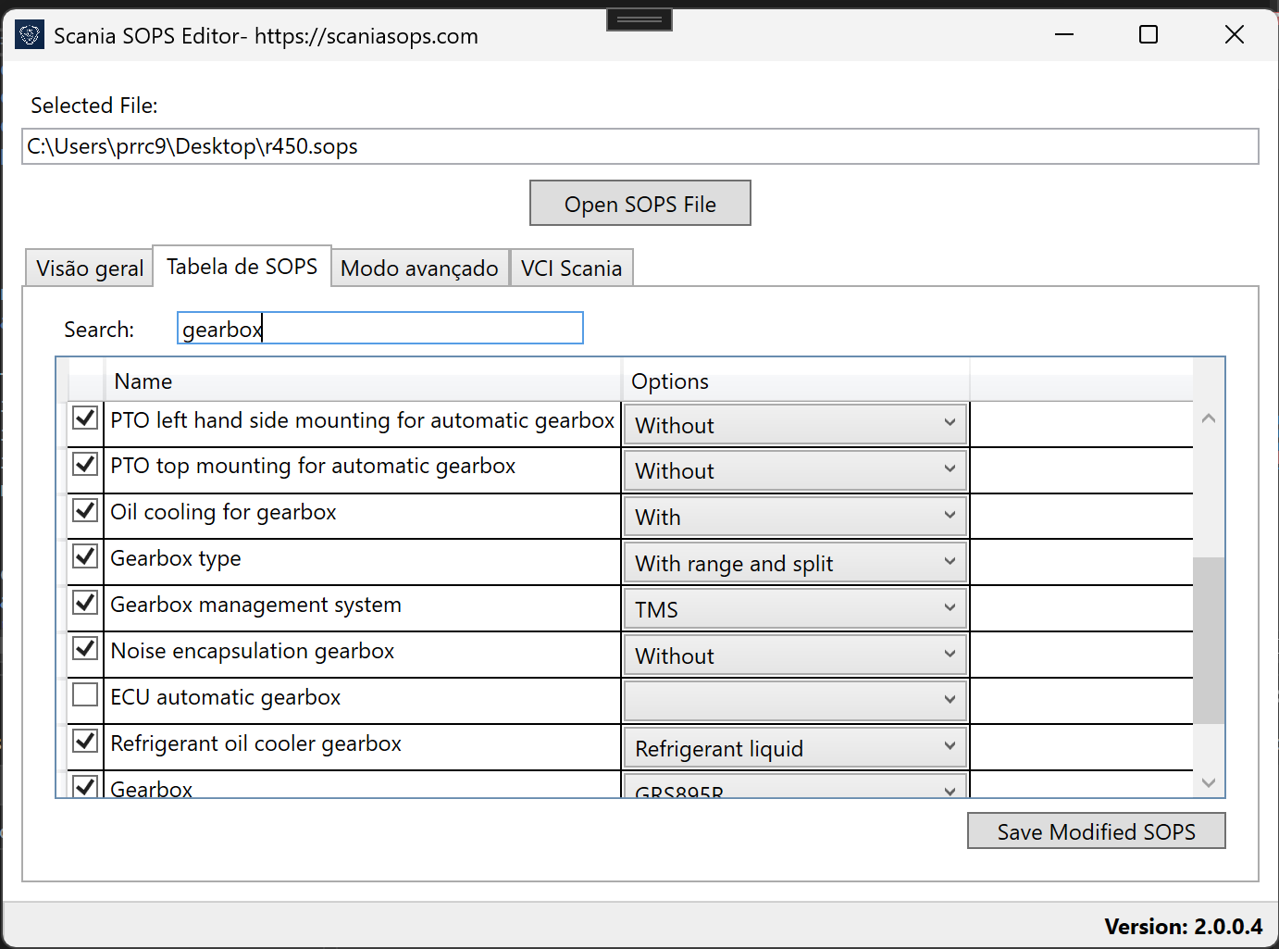Uncheck Gearbox management system

(84, 602)
